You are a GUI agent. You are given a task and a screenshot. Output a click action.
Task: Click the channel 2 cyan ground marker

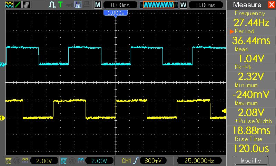[x=2, y=65]
